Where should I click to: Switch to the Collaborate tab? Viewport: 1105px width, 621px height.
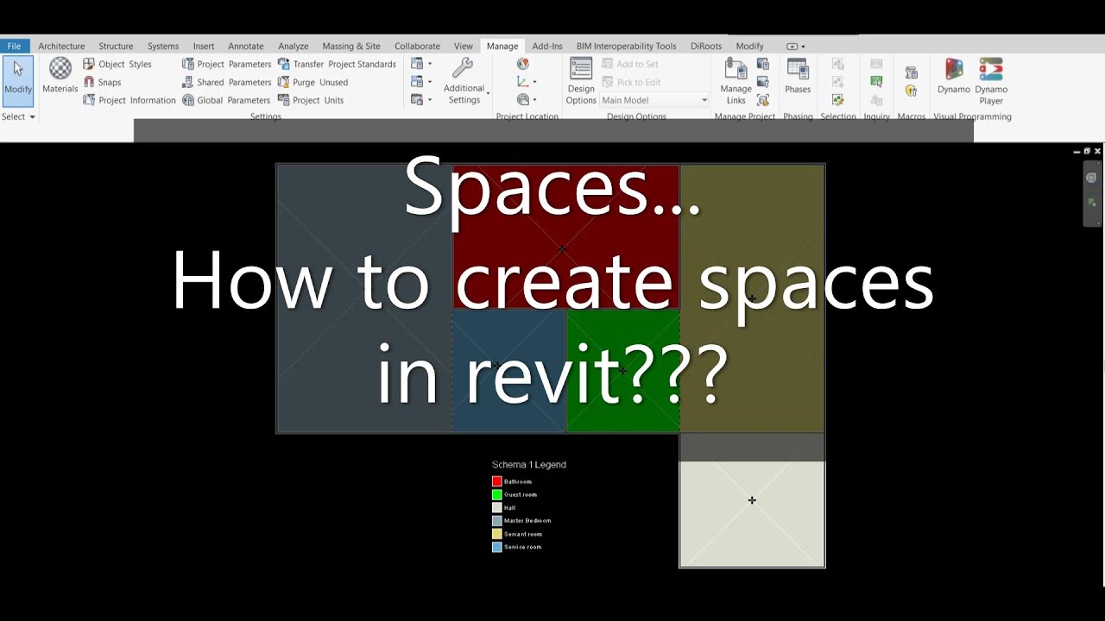point(417,47)
